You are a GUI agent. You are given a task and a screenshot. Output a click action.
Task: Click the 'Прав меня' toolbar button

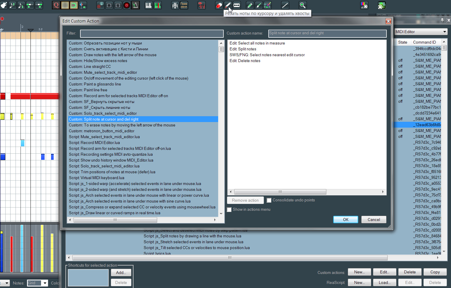pyautogui.click(x=184, y=5)
